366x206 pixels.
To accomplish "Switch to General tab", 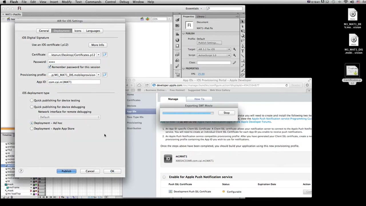I will click(44, 31).
